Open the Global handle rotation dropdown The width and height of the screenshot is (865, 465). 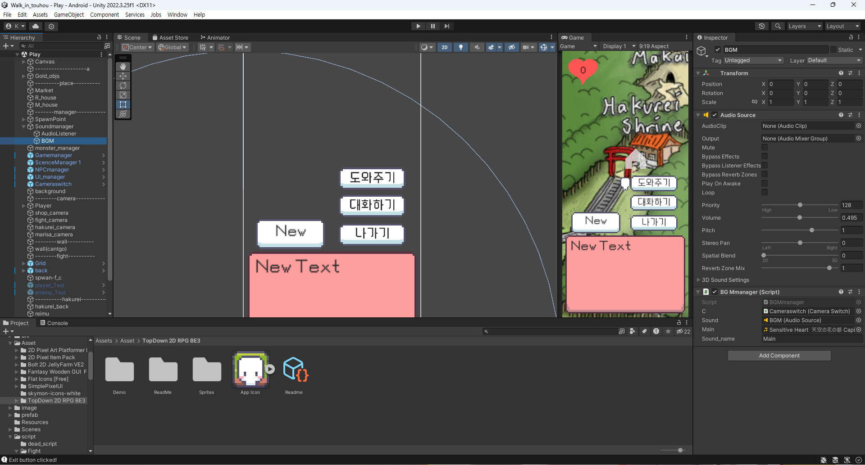173,47
